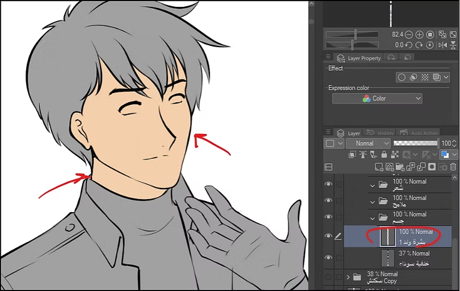The height and width of the screenshot is (291, 460).
Task: Open the tab right of Layer Property
Action: 391,58
